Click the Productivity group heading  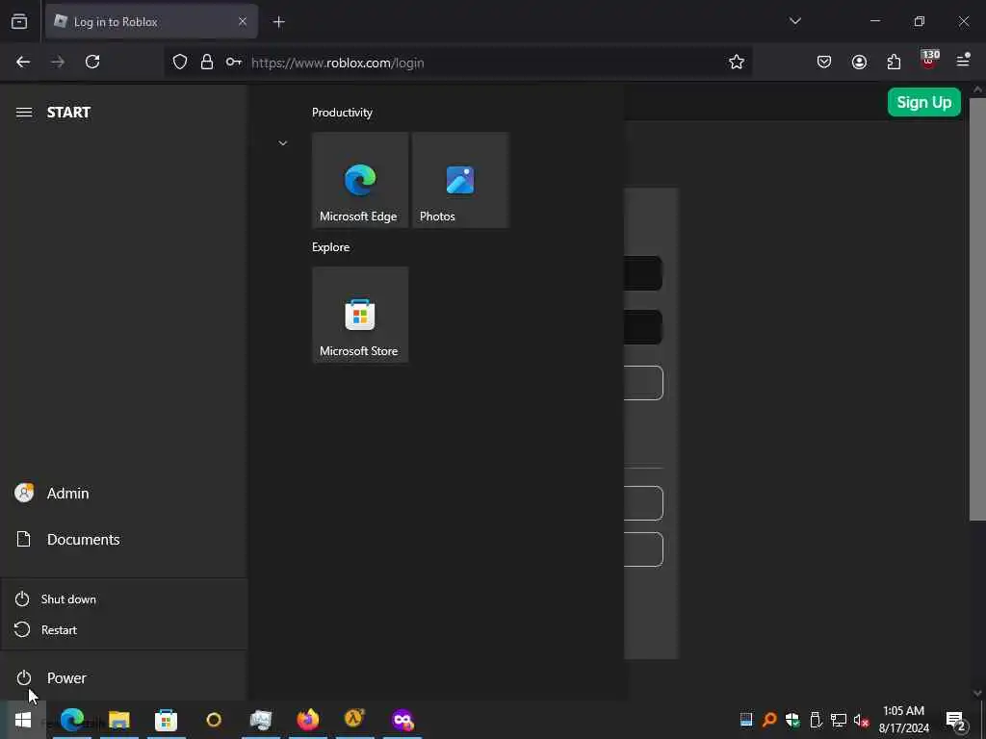click(342, 113)
